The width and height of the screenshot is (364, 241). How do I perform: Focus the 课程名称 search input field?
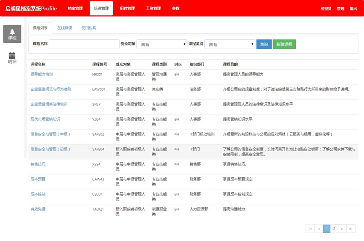(84, 44)
